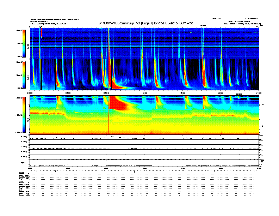Click 12:00 label below bottom time-series panel

click(x=144, y=168)
